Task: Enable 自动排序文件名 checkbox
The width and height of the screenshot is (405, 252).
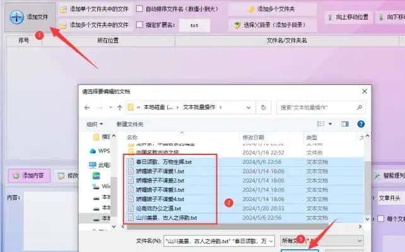Action: coord(140,9)
